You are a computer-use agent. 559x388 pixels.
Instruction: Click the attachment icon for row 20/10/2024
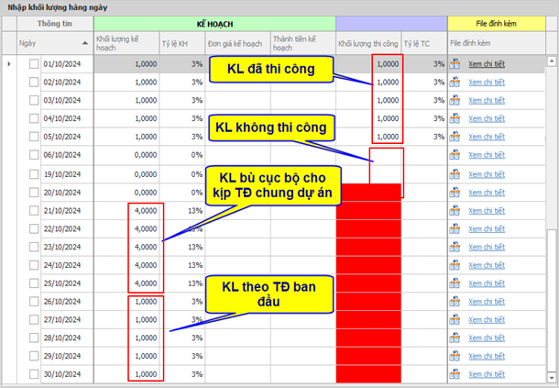[455, 192]
